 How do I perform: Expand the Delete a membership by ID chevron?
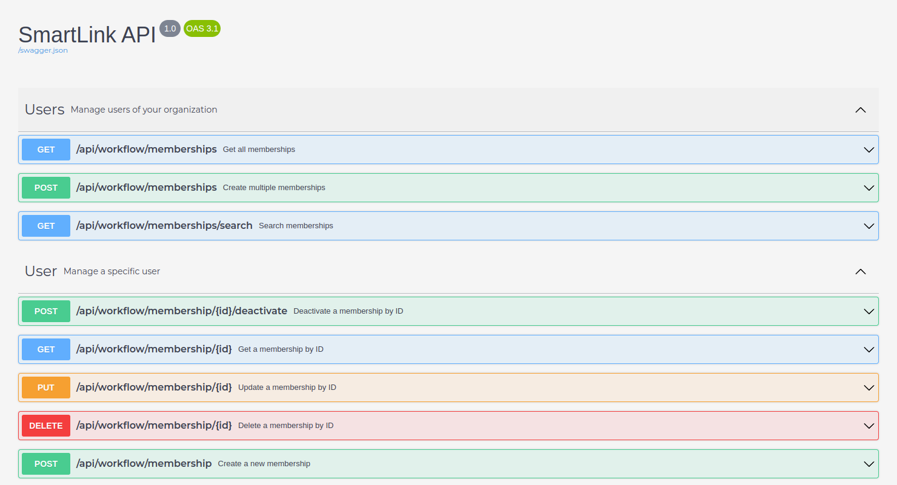[869, 426]
